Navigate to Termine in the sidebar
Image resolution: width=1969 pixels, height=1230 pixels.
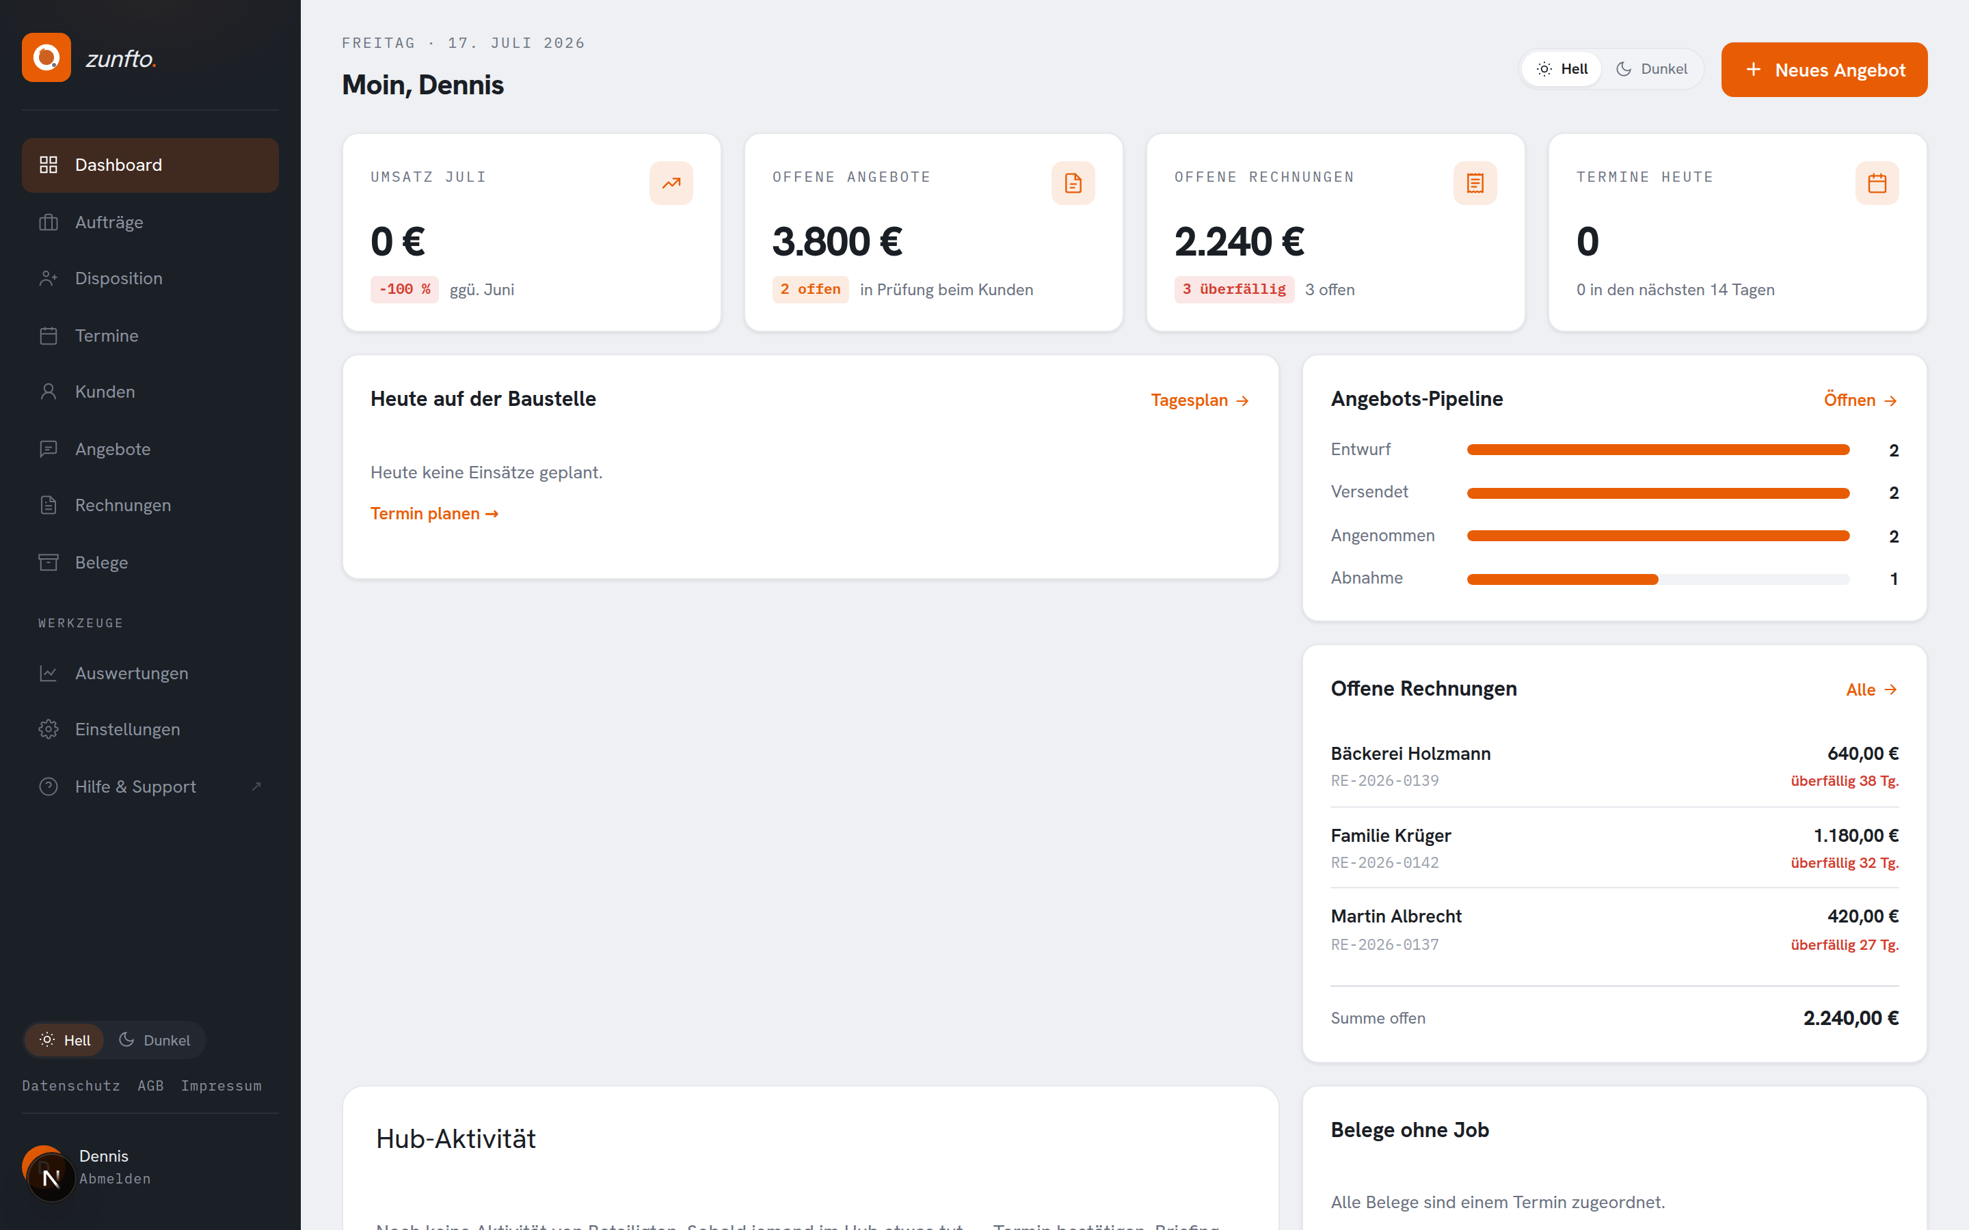click(150, 336)
